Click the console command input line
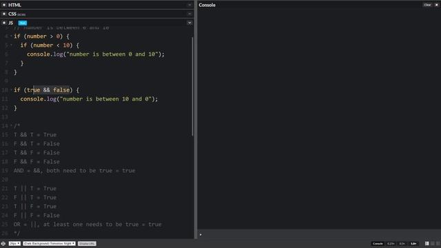 coord(319,234)
